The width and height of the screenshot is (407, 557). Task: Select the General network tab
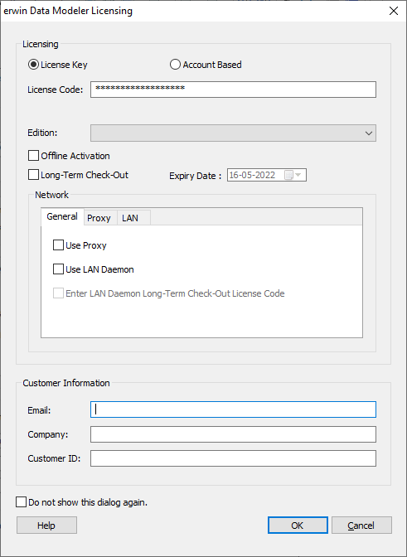click(x=62, y=216)
